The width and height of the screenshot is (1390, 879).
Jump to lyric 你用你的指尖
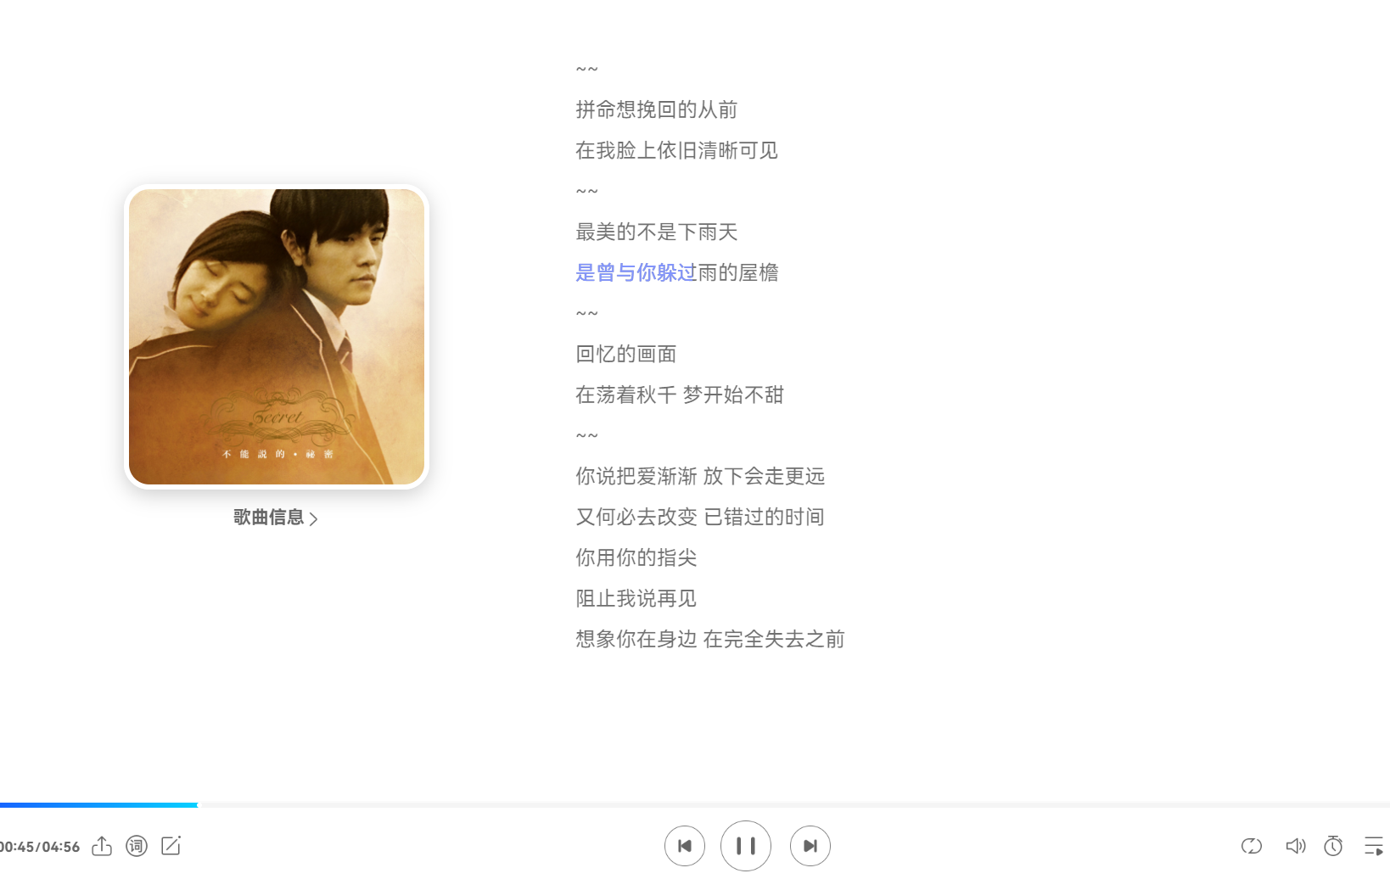636,557
